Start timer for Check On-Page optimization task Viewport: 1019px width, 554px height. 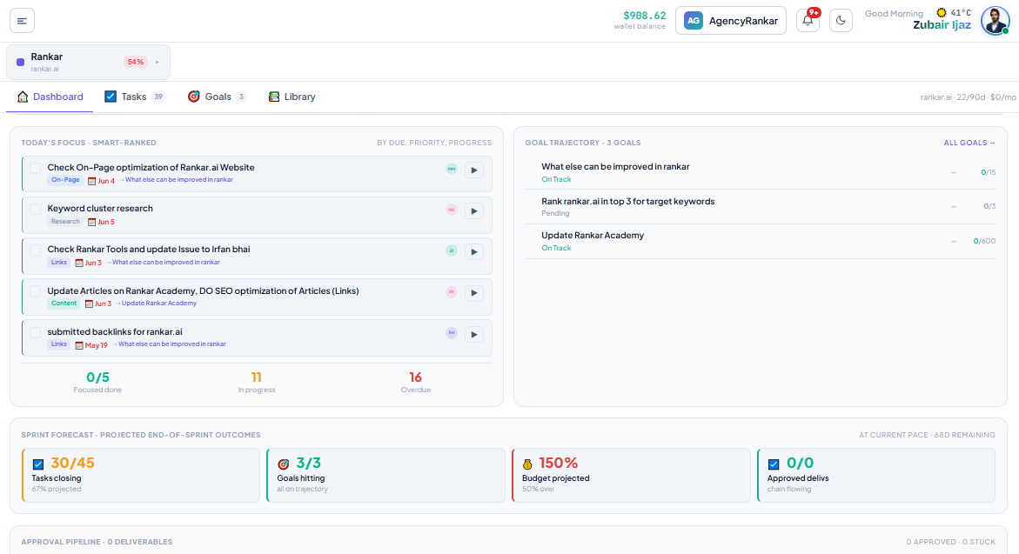pos(473,170)
